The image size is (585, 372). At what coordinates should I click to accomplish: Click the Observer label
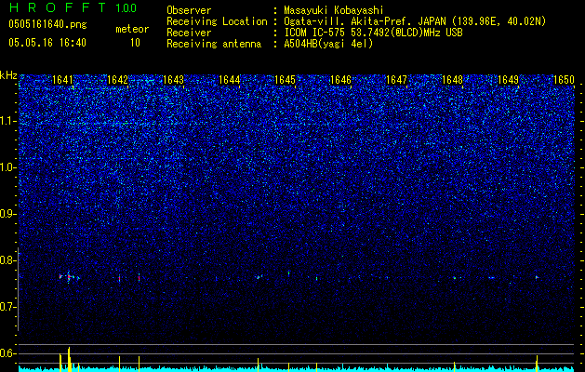tap(189, 10)
